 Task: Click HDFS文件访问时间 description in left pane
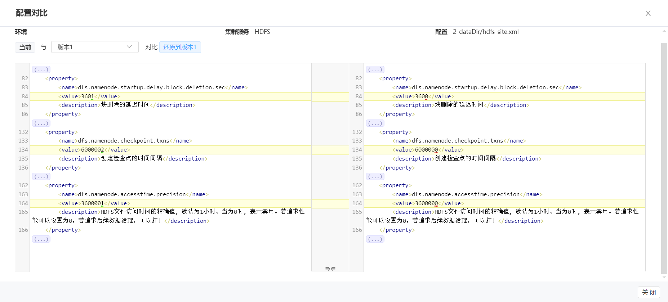pos(168,216)
